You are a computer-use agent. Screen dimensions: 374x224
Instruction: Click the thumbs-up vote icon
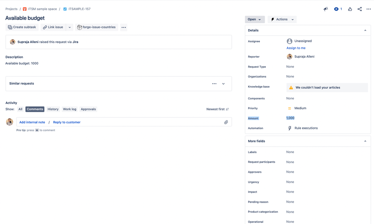point(350,9)
